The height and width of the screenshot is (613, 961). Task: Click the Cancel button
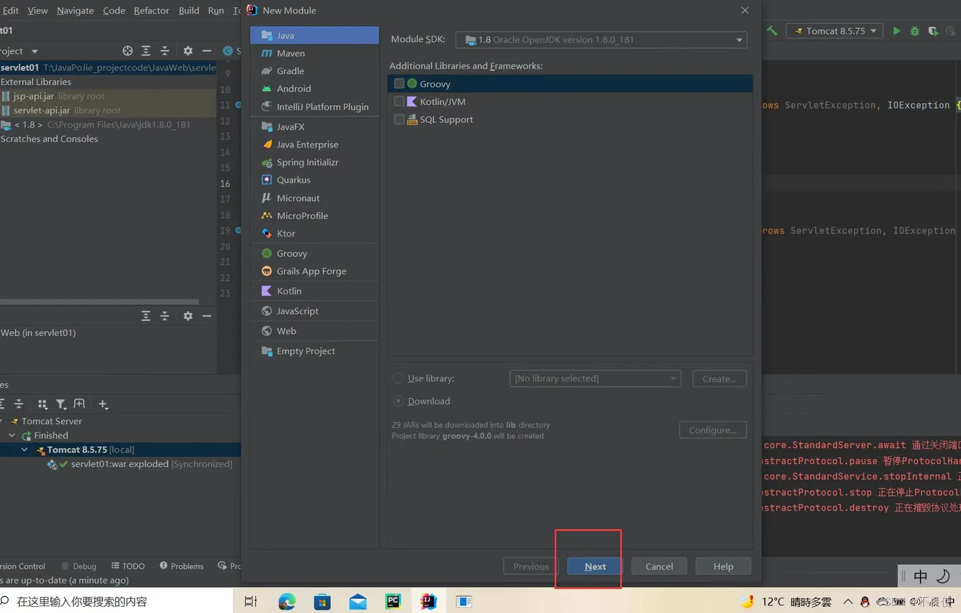point(659,566)
